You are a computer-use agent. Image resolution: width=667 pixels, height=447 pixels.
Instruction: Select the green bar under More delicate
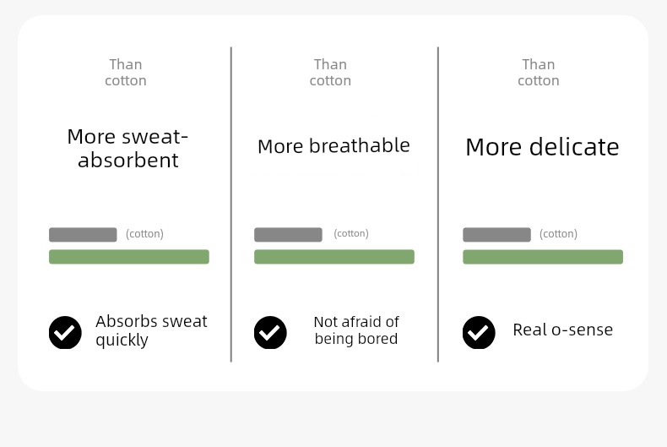click(x=543, y=257)
